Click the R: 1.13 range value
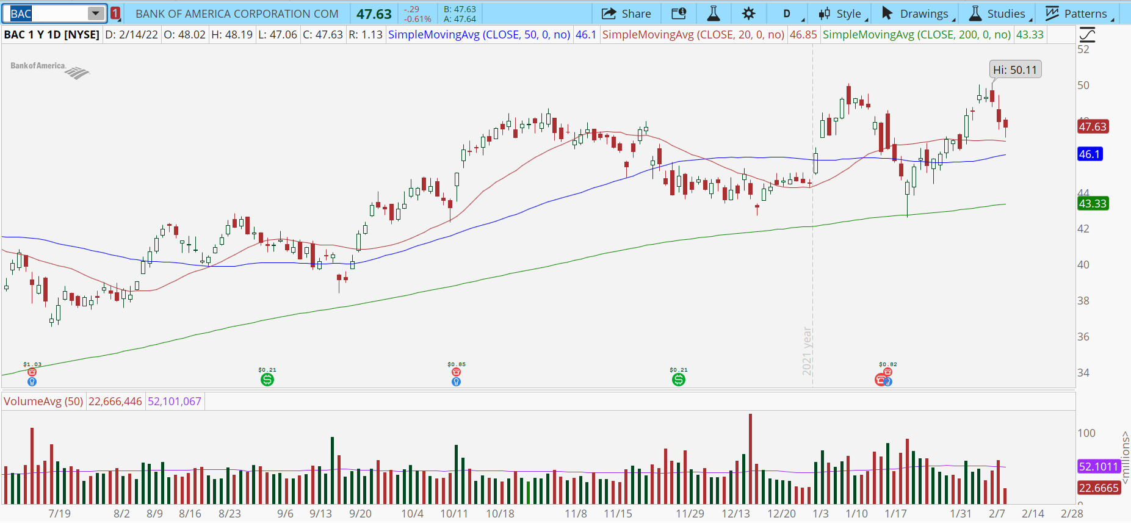Viewport: 1131px width, 523px height. coord(366,35)
